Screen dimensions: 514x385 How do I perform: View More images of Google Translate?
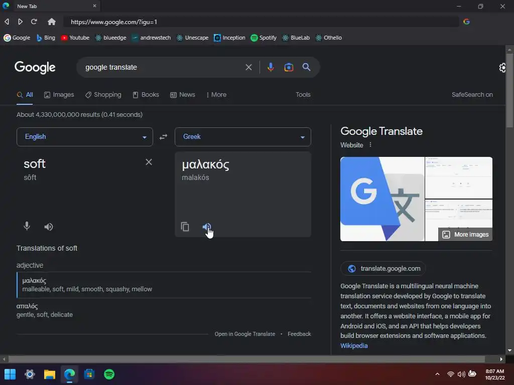465,235
